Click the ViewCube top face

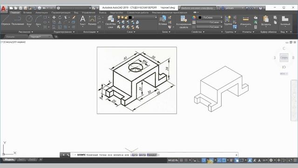point(284,57)
